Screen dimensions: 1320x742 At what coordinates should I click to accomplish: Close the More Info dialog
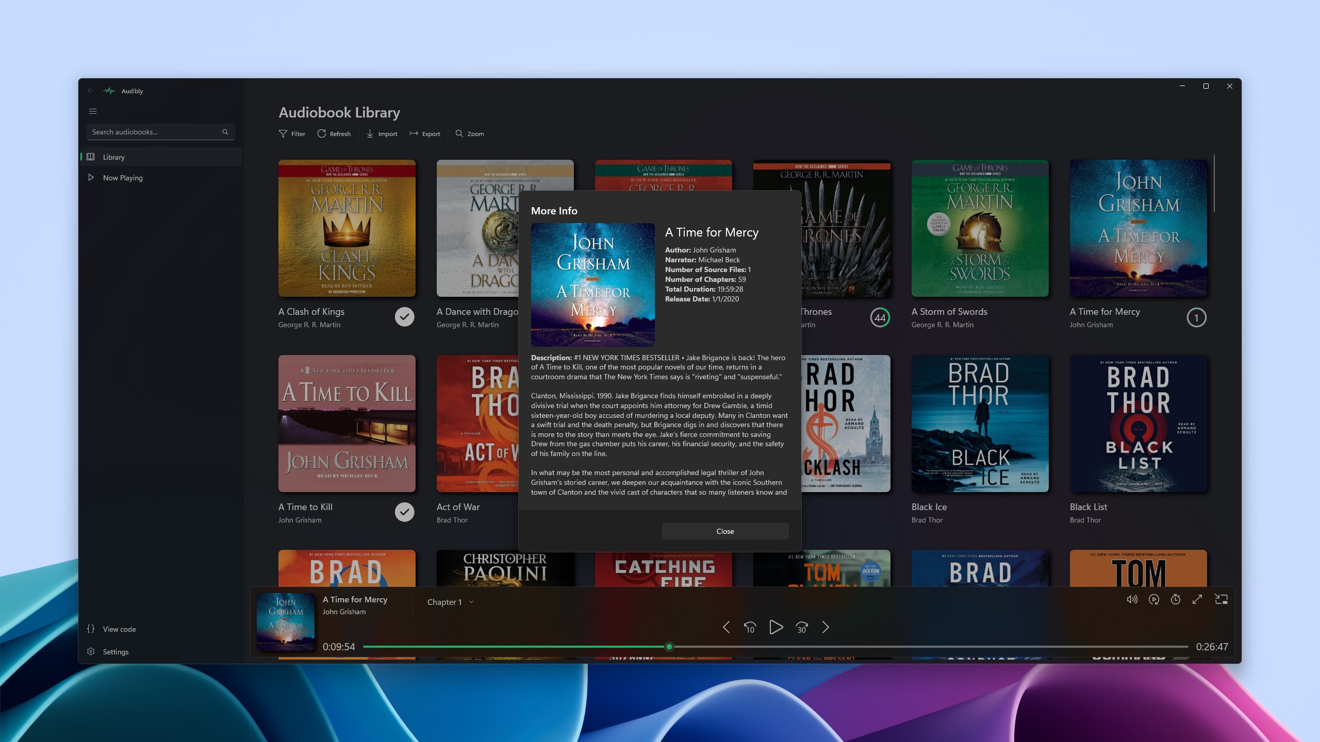(x=725, y=531)
